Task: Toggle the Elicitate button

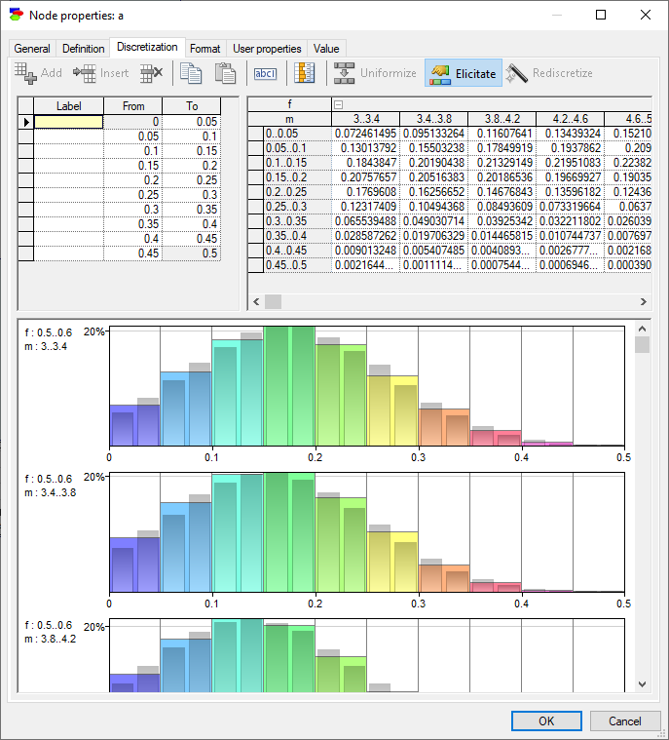Action: [464, 73]
